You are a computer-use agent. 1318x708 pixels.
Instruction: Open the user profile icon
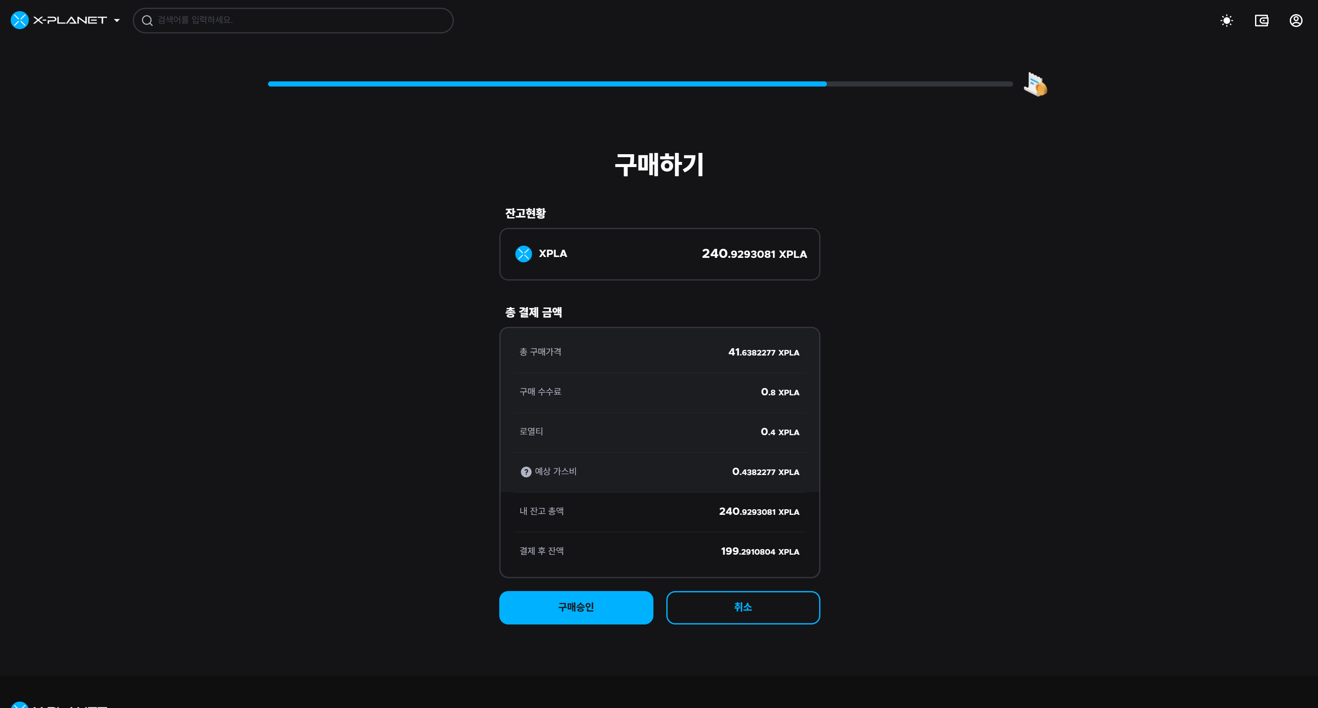(1295, 21)
